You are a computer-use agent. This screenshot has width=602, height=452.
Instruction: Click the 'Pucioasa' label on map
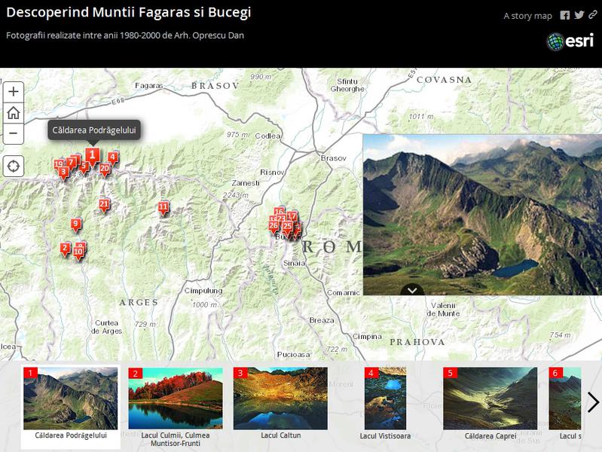coord(293,355)
